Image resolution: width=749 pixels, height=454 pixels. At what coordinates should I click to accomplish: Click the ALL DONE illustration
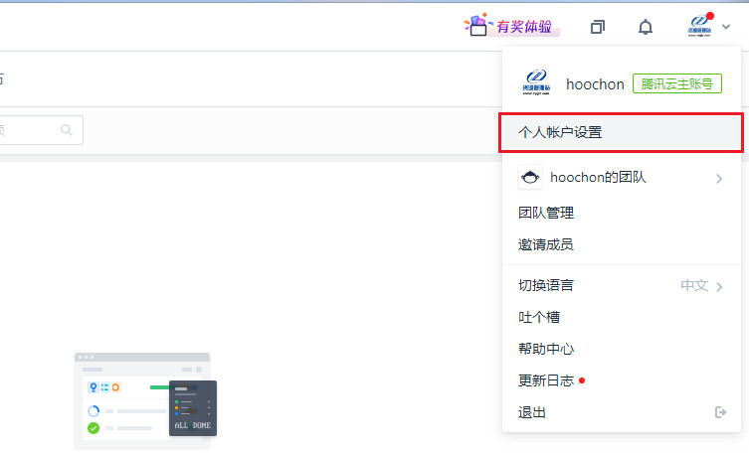tap(146, 400)
